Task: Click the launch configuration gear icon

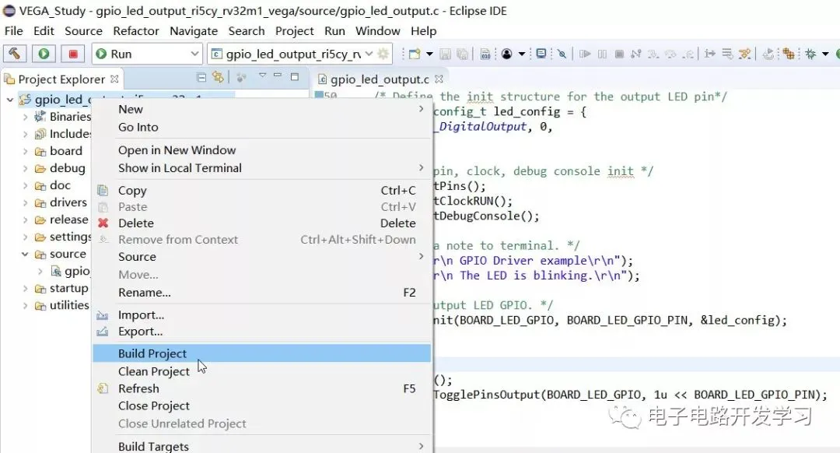Action: pyautogui.click(x=383, y=54)
